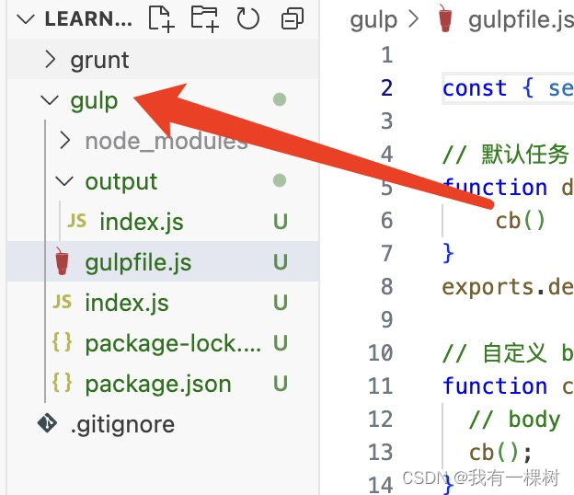Image resolution: width=574 pixels, height=495 pixels.
Task: Click the gulp cup icon beside gulpfile.js in tree
Action: [62, 260]
